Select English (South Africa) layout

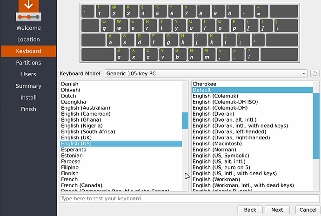coord(121,131)
